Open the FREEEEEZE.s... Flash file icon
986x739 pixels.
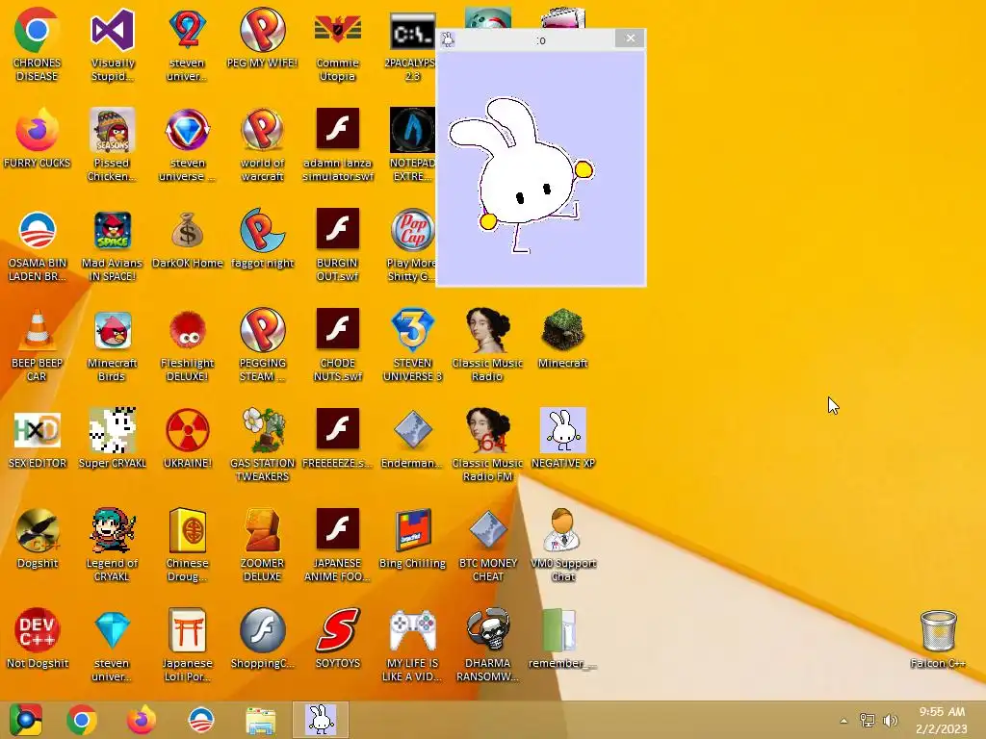[337, 428]
